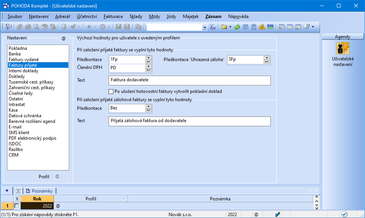Click the 2022 cell in row 1
365x218 pixels.
(37, 206)
